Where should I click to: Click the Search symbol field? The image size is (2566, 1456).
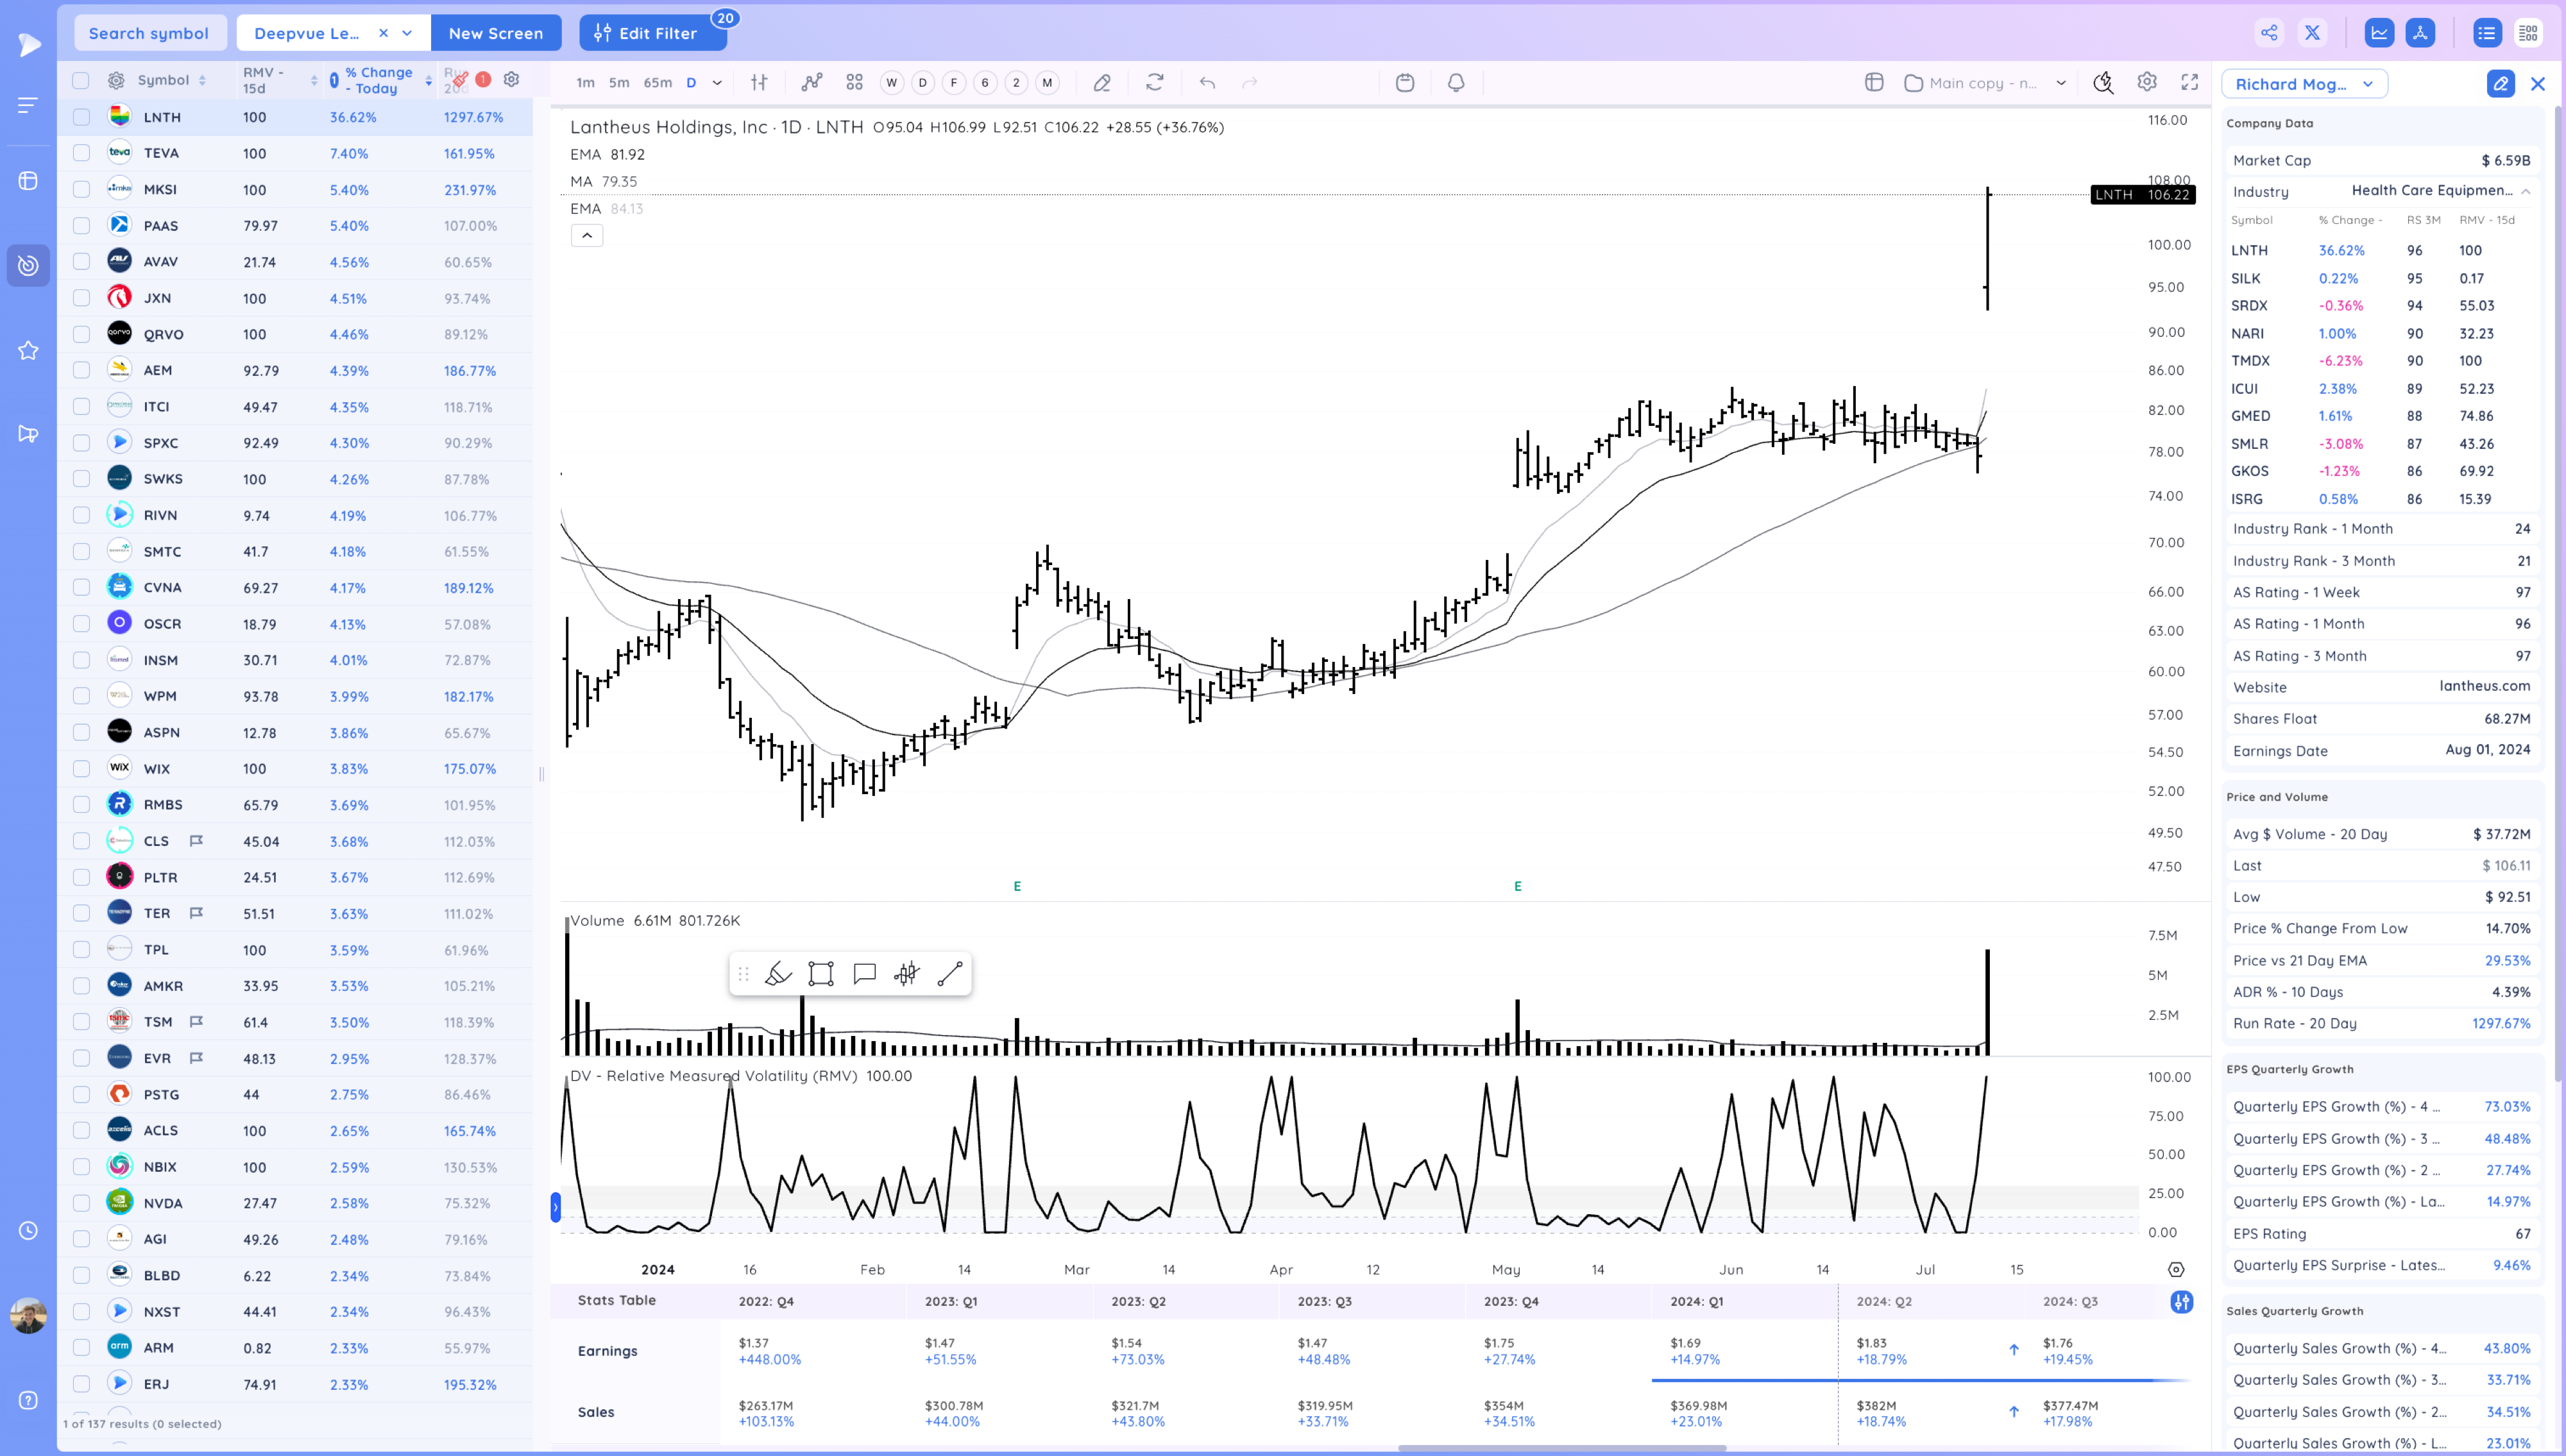click(149, 33)
